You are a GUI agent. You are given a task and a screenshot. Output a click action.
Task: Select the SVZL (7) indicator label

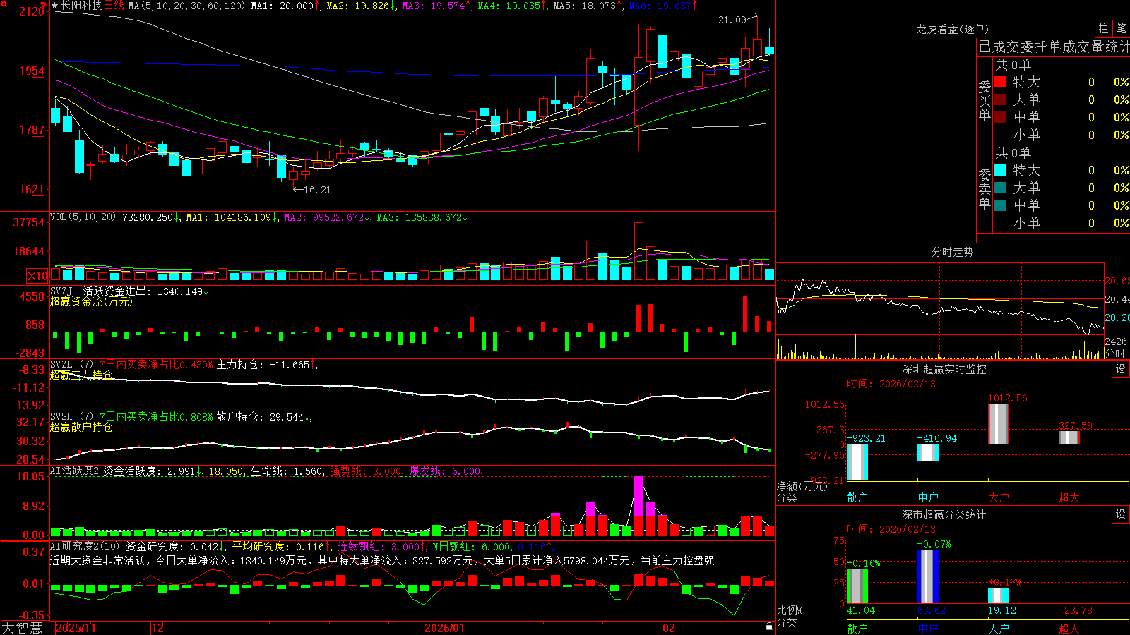[71, 365]
